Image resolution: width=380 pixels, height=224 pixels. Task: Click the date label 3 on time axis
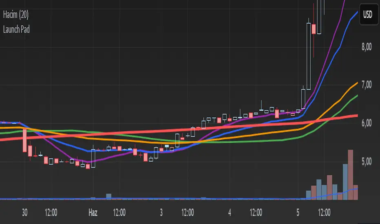(x=161, y=213)
